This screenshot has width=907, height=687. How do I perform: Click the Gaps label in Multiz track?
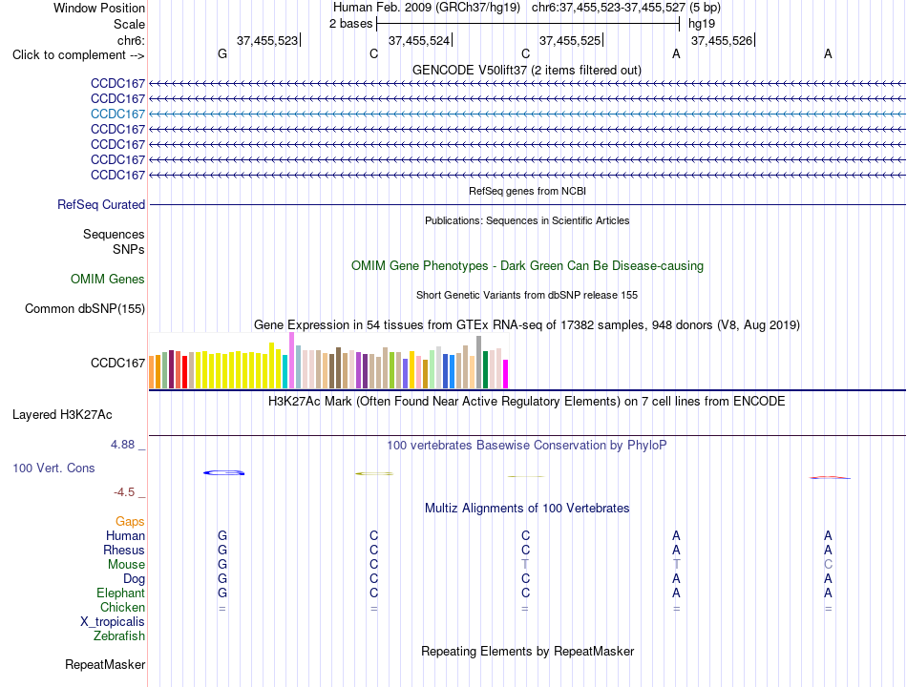[130, 522]
